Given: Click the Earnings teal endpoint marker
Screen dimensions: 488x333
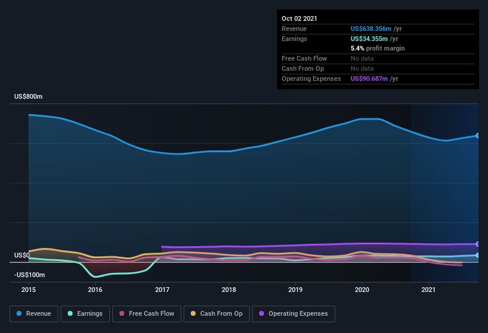Looking at the screenshot, I should coord(478,255).
